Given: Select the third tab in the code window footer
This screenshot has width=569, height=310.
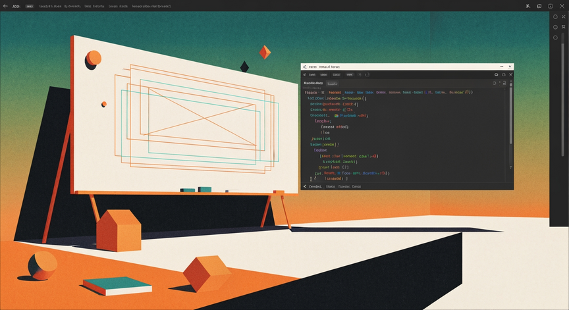Looking at the screenshot, I should click(344, 186).
